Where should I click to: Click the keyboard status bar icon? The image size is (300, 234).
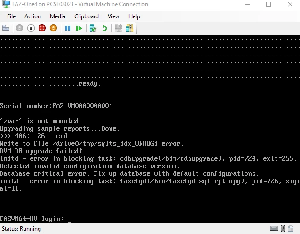274,228
